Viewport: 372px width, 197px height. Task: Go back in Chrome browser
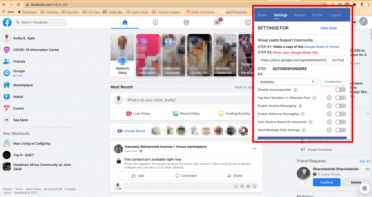4,4
